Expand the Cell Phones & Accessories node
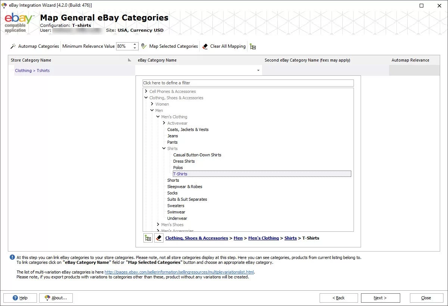Image resolution: width=448 pixels, height=306 pixels. (146, 91)
